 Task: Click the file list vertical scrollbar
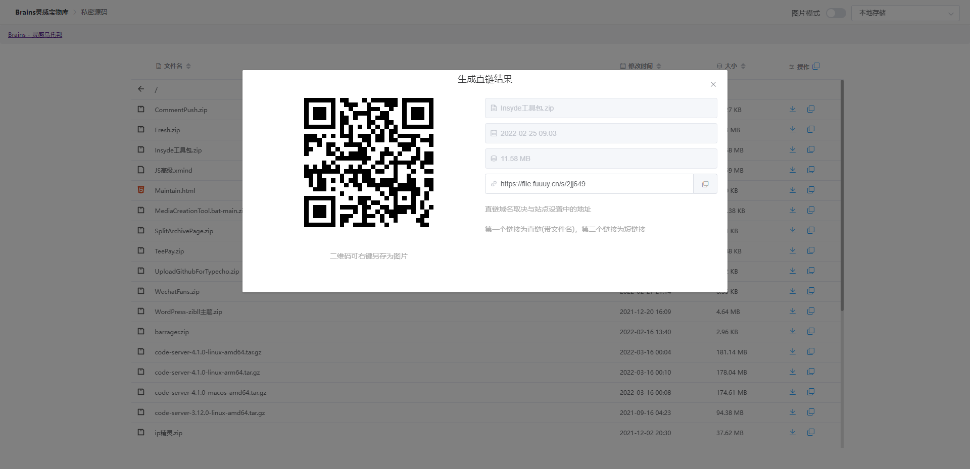(842, 195)
